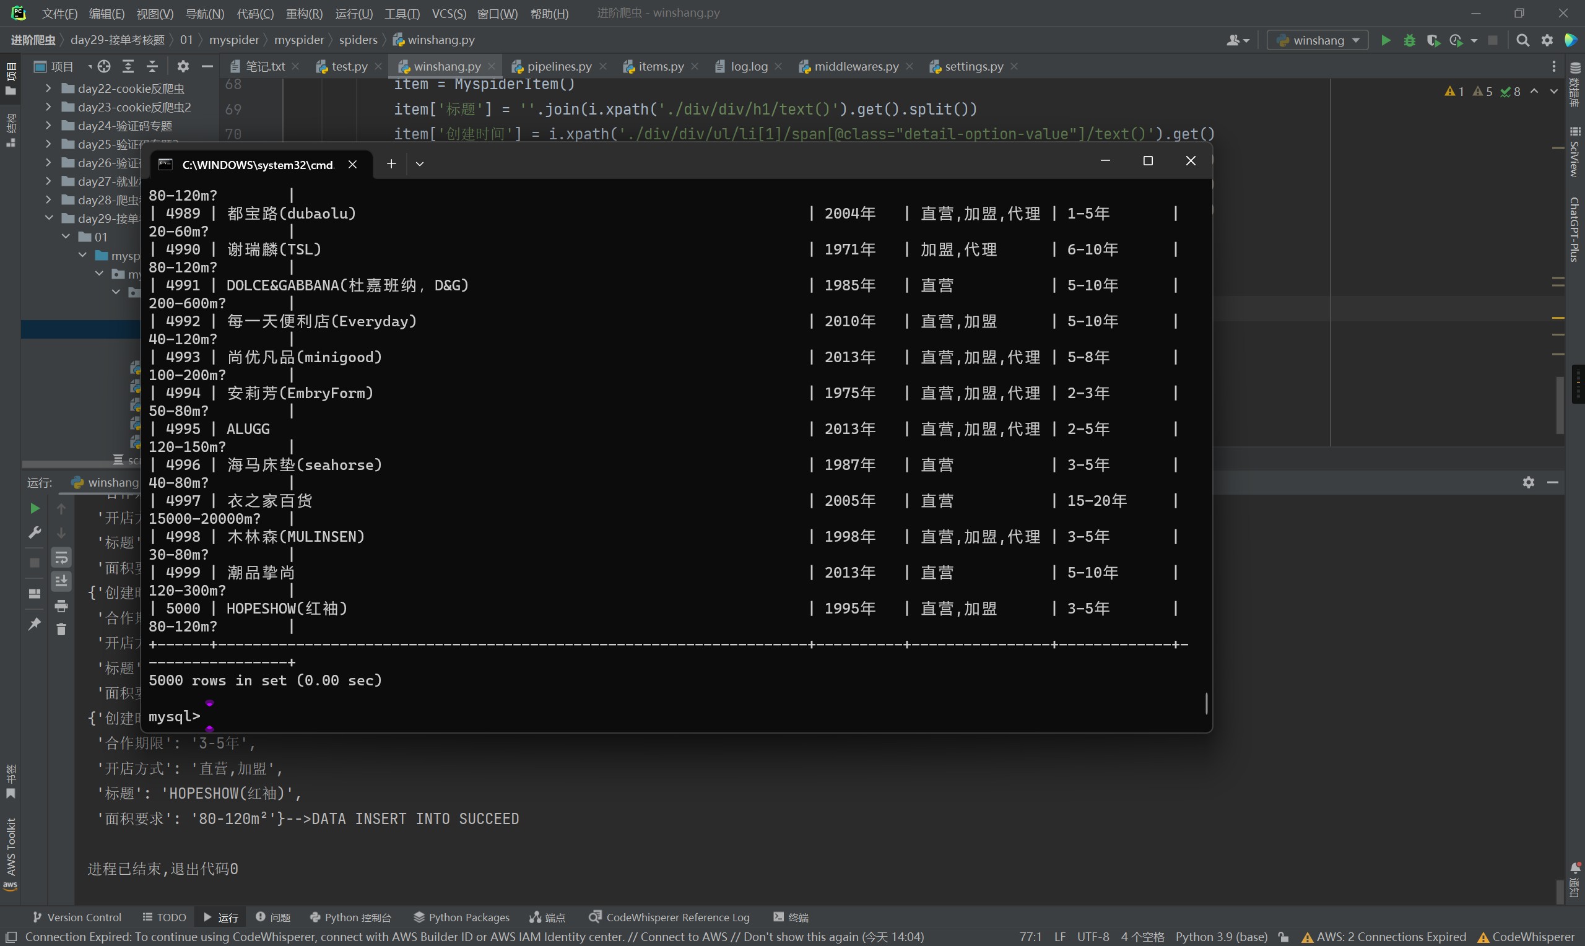1585x946 pixels.
Task: Open the 重构(R) menu
Action: tap(304, 14)
